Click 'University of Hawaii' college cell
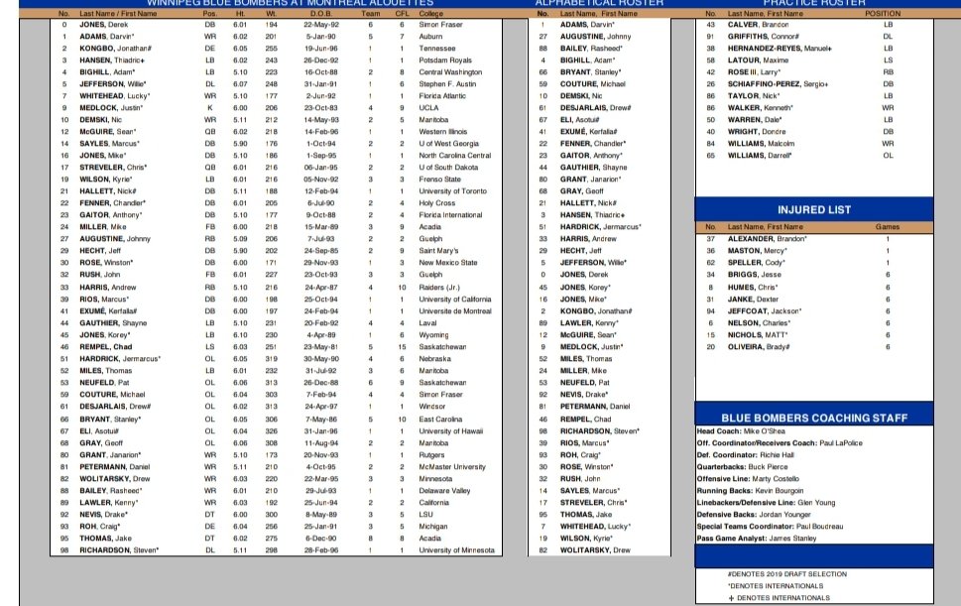This screenshot has width=961, height=606. point(451,430)
